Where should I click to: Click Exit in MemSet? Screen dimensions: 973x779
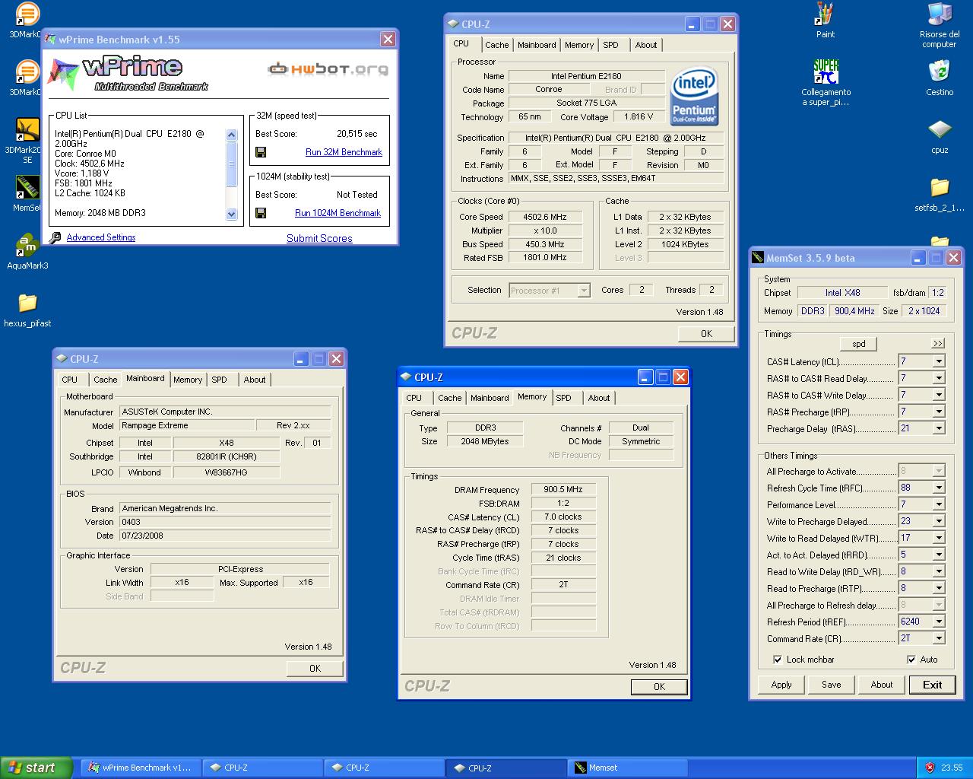[x=933, y=685]
